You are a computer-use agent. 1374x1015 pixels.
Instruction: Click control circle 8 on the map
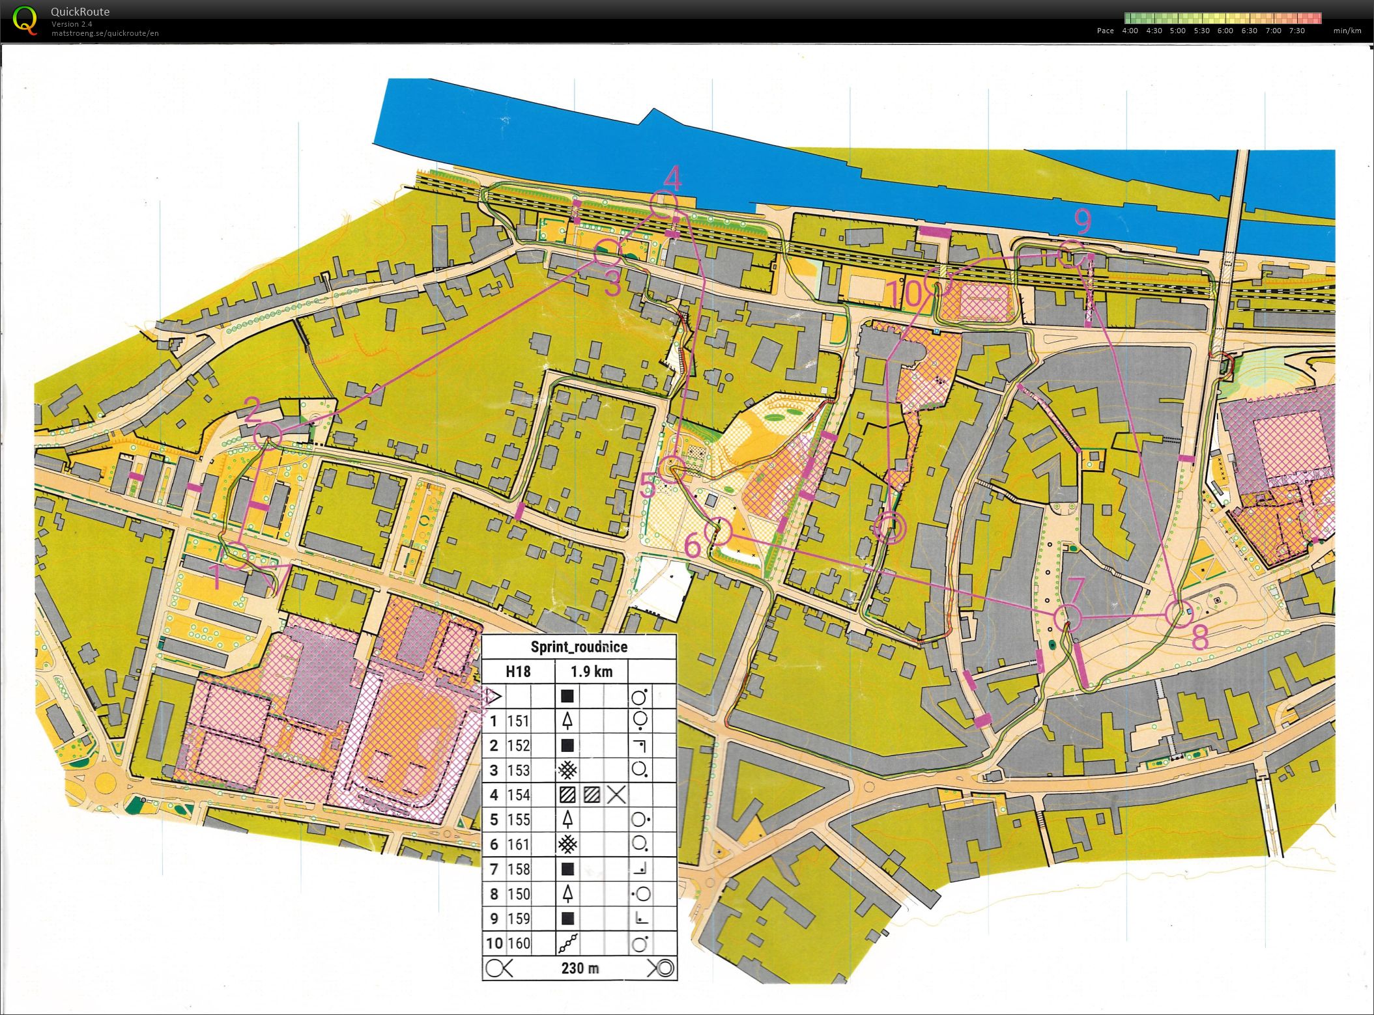[x=1178, y=613]
